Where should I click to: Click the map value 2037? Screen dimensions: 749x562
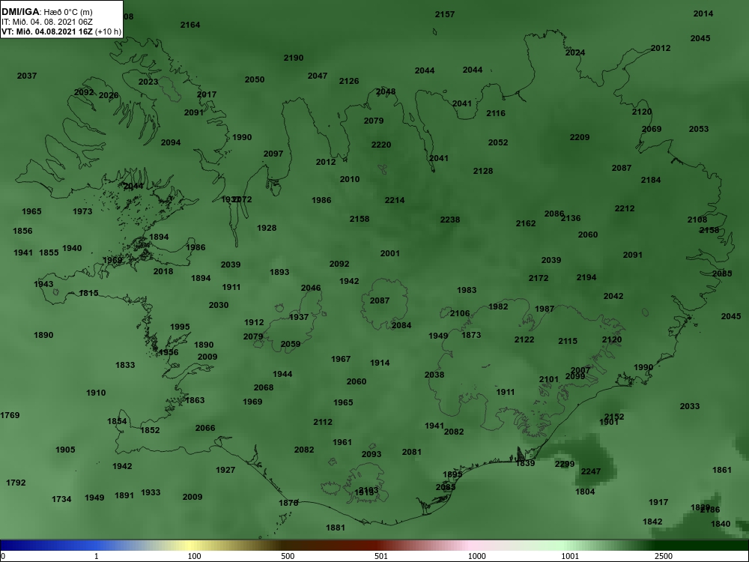(27, 76)
